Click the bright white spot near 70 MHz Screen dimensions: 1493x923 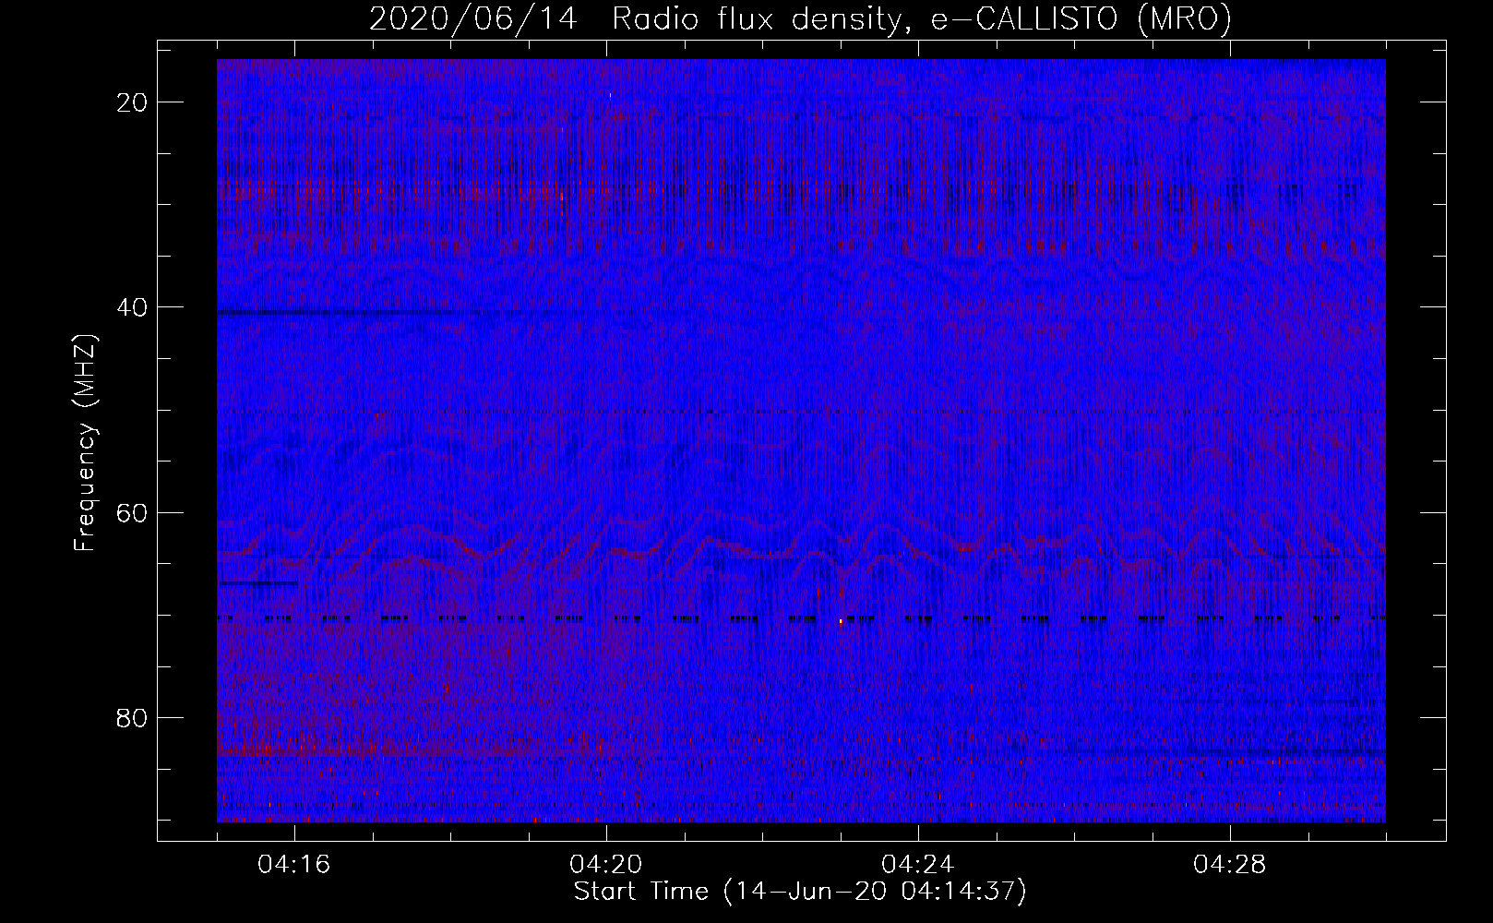(841, 621)
